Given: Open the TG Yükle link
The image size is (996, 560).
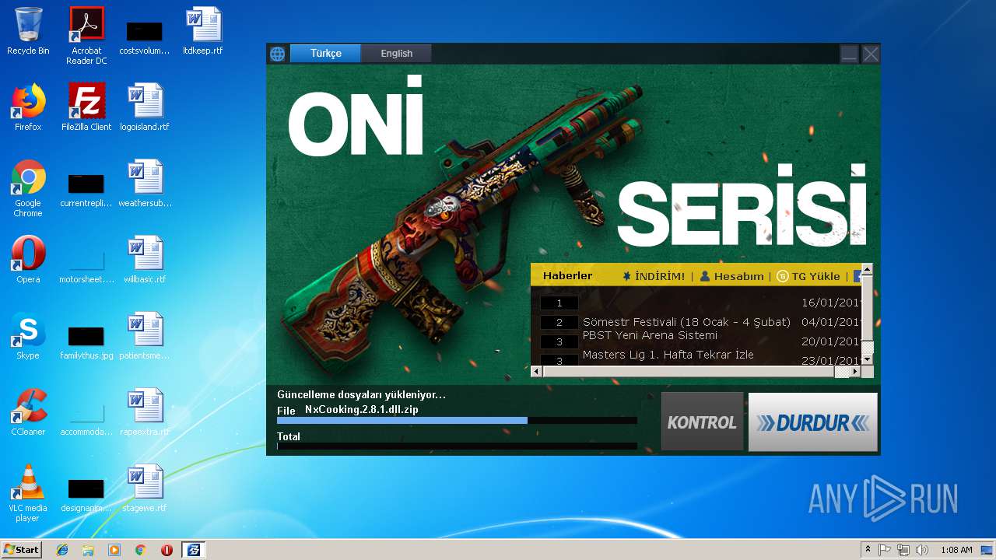Looking at the screenshot, I should (x=808, y=276).
